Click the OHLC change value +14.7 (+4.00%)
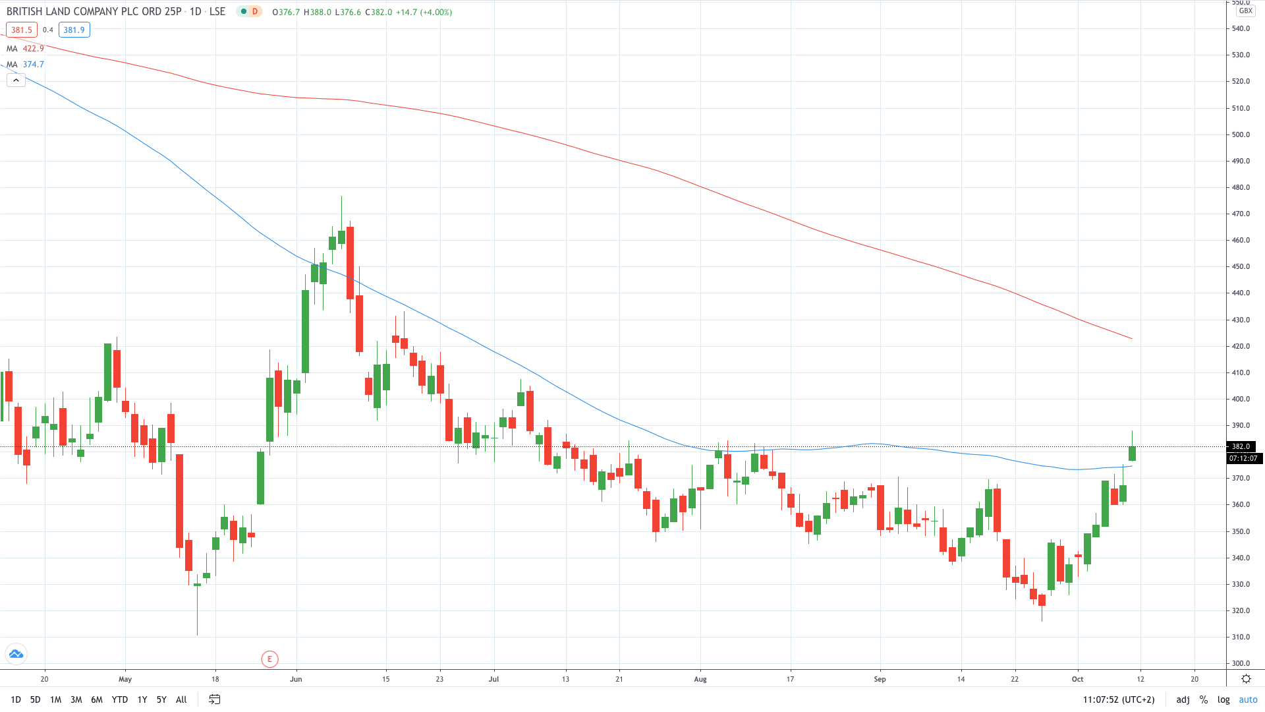The image size is (1265, 712). (424, 12)
